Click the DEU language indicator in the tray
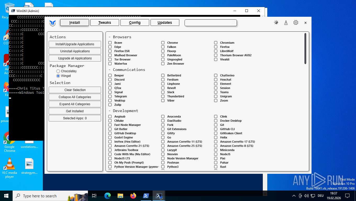The height and width of the screenshot is (201, 356). coord(320,196)
